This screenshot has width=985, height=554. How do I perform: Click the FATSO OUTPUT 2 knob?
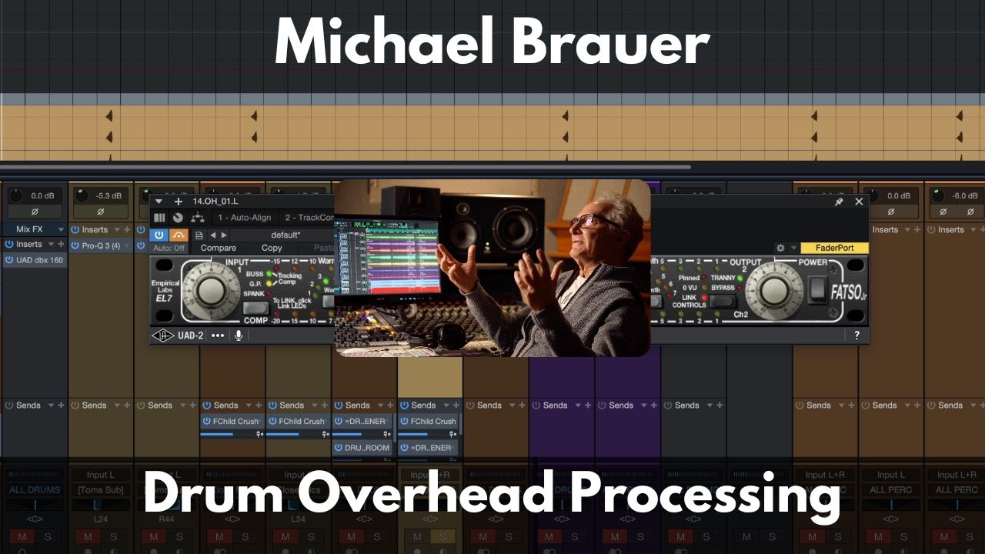774,291
